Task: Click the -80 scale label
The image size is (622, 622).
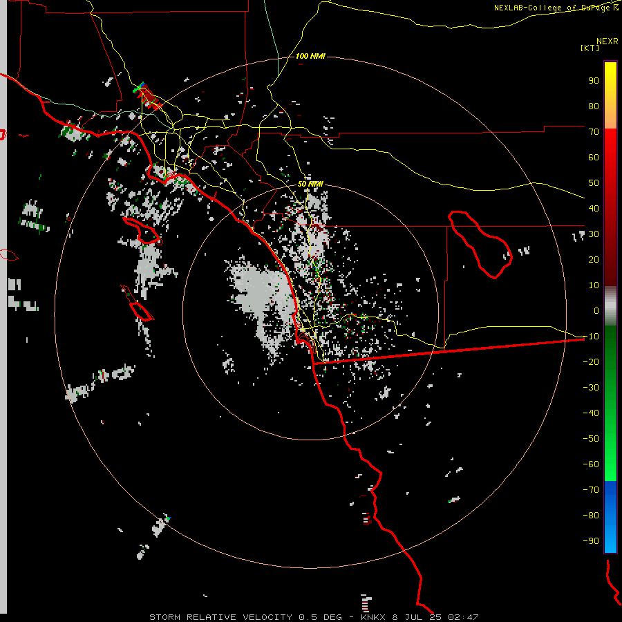Action: pos(591,516)
